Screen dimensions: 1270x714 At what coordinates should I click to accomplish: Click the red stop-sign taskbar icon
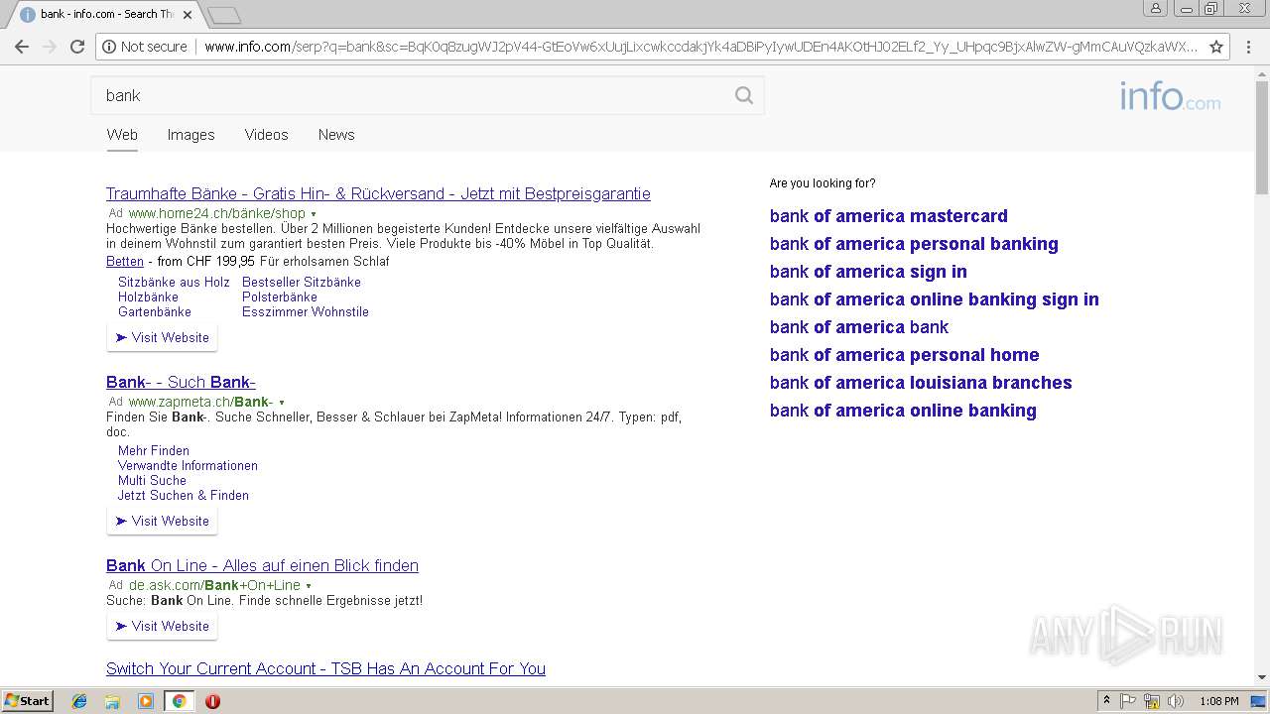point(212,701)
